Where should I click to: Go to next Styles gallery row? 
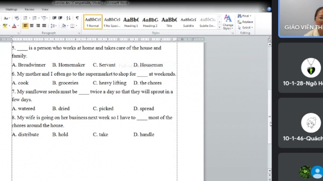[x=219, y=22]
